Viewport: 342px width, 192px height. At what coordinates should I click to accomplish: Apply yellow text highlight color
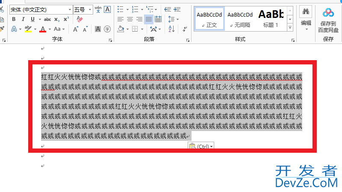click(x=28, y=29)
